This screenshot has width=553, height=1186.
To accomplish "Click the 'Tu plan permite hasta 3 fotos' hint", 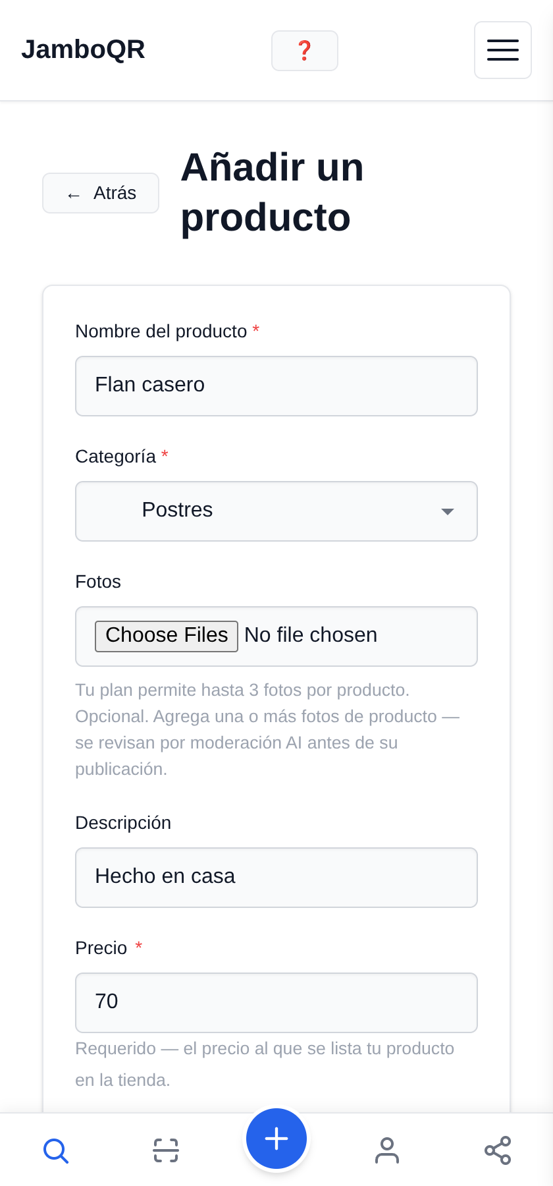I will pyautogui.click(x=267, y=729).
